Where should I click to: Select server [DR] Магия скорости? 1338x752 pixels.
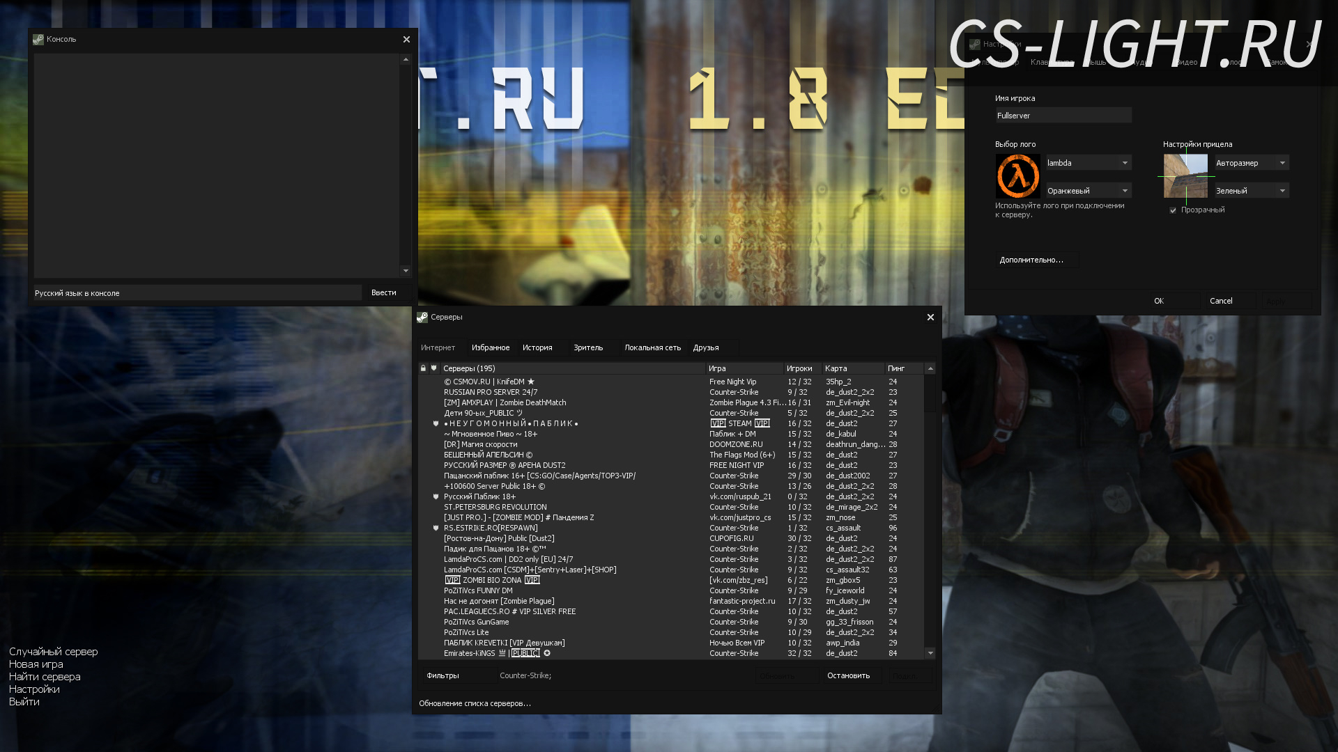[671, 444]
